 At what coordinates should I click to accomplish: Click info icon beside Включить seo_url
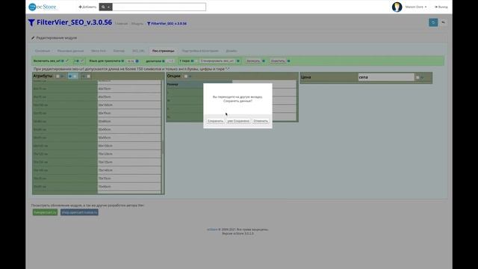(63, 61)
